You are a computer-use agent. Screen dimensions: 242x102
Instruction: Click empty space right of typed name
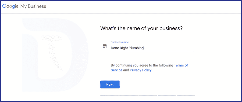click(x=169, y=48)
